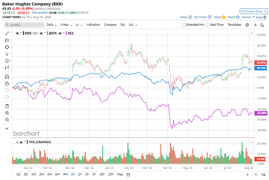Zoom out with the magnifier minus icon
Image resolution: width=269 pixels, height=180 pixels.
[x=7, y=120]
